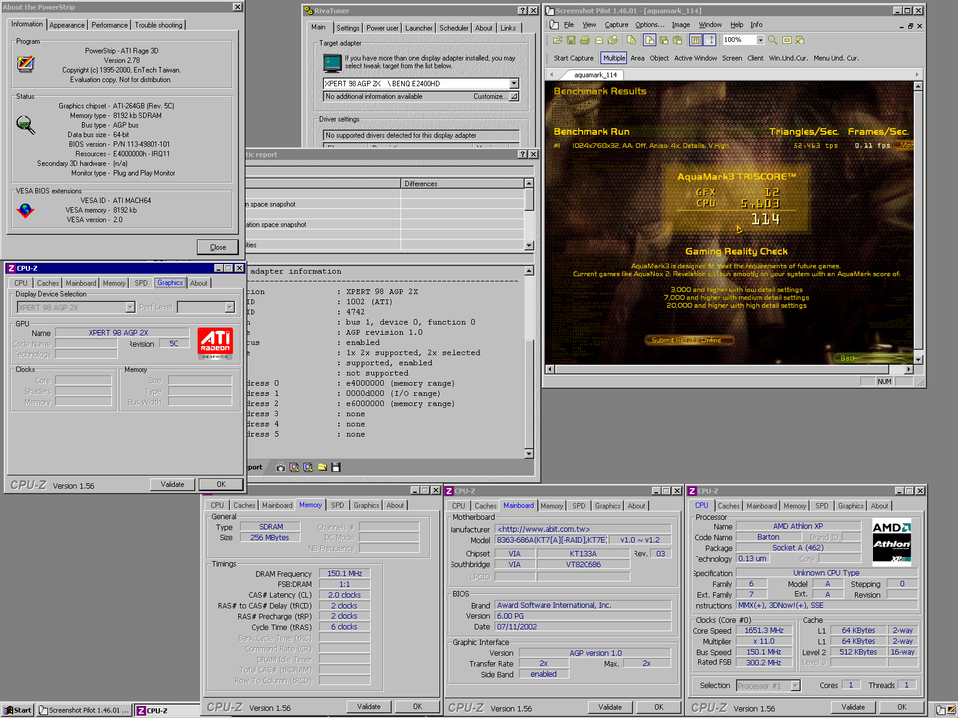The width and height of the screenshot is (958, 718).
Task: Click the Back button in AquaMark results
Action: coord(848,358)
